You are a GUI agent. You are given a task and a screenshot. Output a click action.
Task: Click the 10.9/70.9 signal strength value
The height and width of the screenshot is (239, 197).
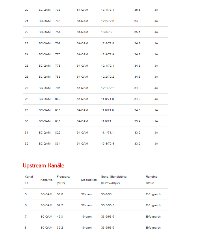pyautogui.click(x=107, y=144)
